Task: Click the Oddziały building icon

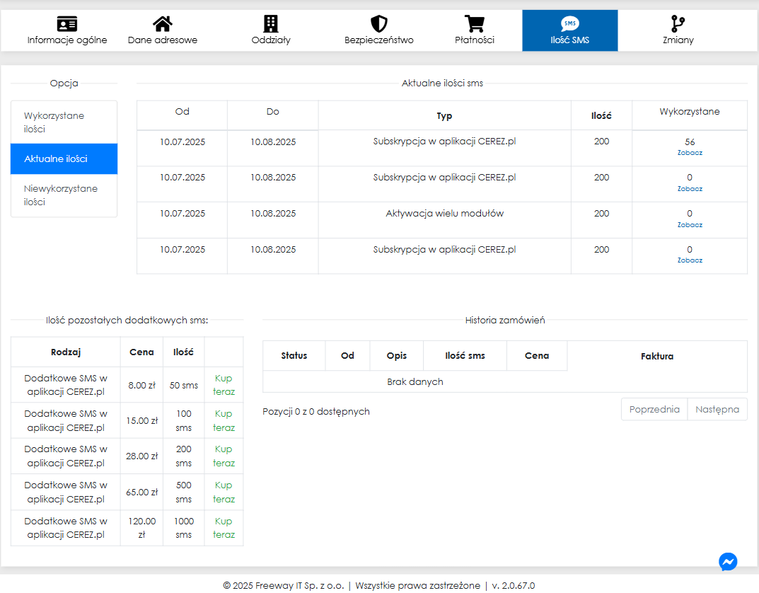Action: (x=271, y=24)
